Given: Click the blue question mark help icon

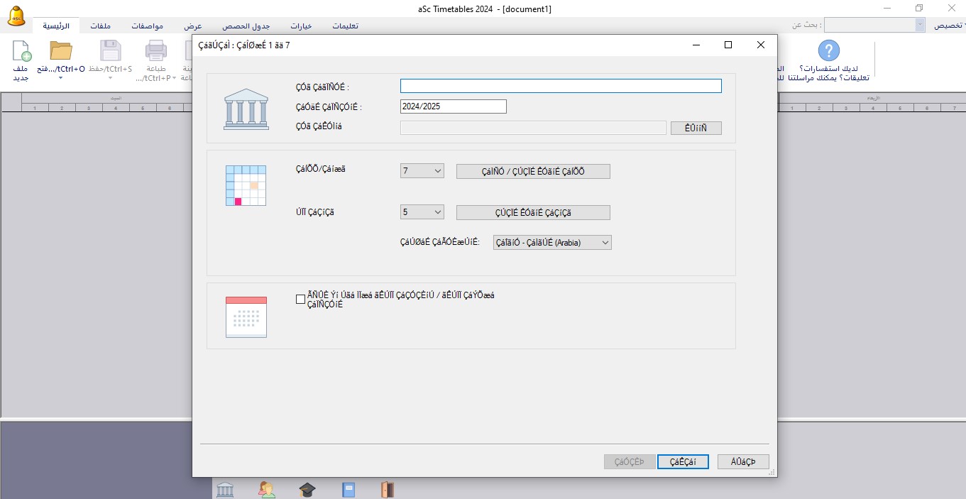Looking at the screenshot, I should point(828,50).
